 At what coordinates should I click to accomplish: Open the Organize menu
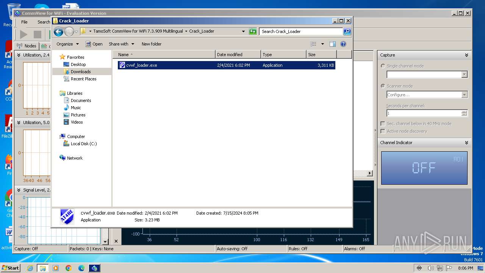(67, 44)
